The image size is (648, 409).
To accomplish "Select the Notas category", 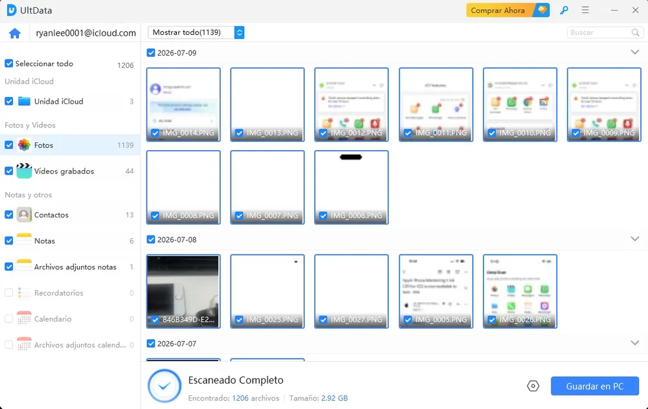I will pyautogui.click(x=70, y=241).
